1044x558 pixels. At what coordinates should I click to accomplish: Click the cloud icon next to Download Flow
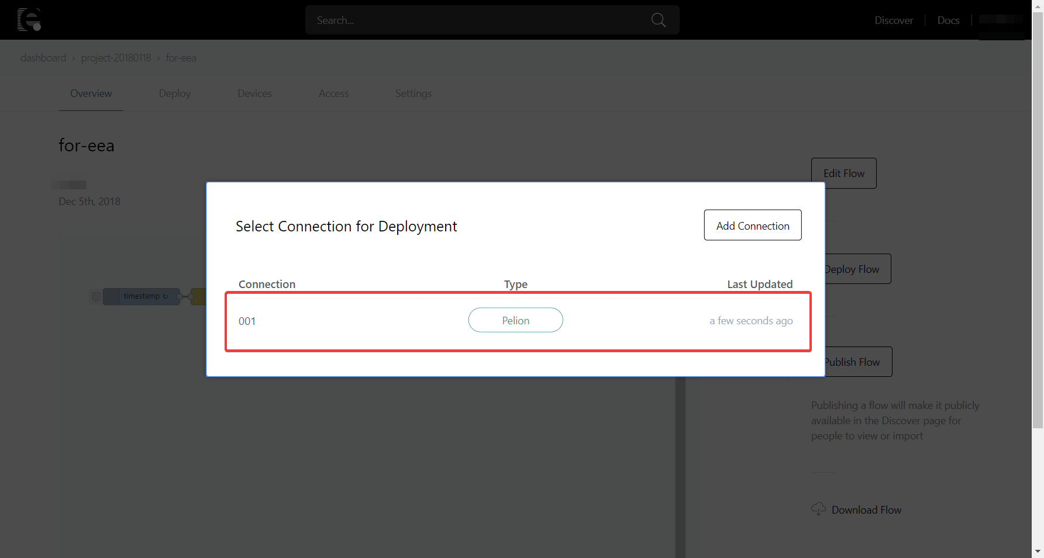pos(818,509)
